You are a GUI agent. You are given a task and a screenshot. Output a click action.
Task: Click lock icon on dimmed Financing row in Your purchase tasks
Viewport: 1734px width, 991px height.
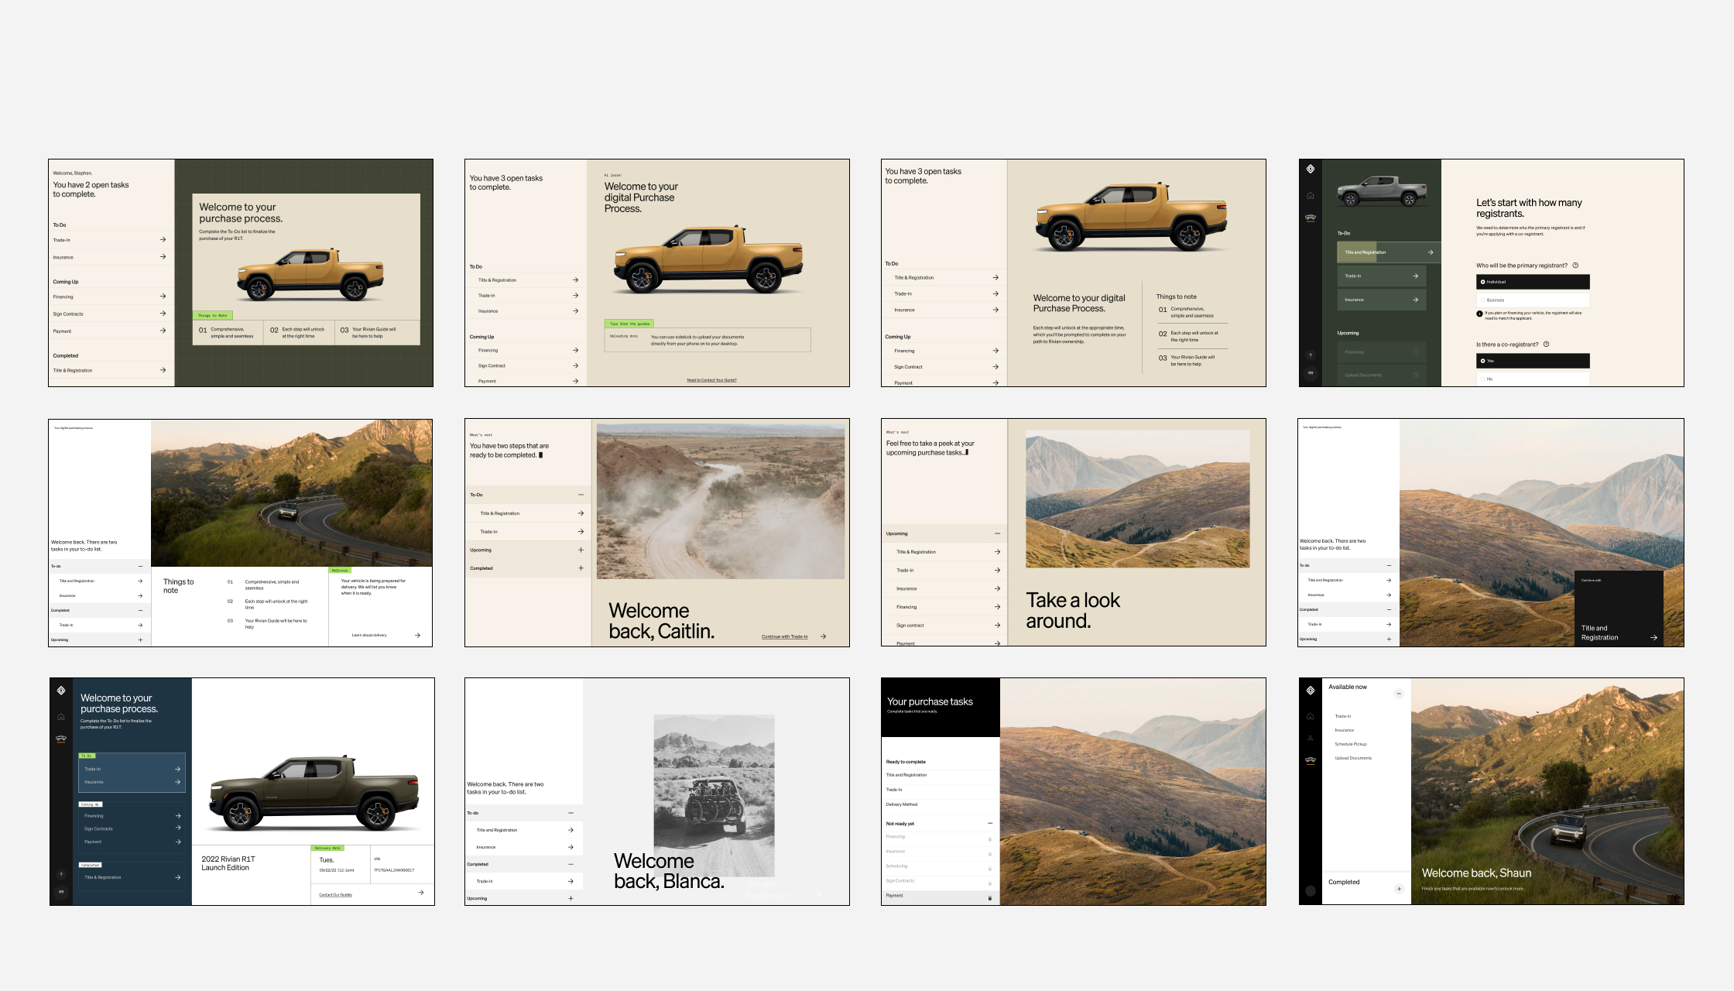click(990, 839)
